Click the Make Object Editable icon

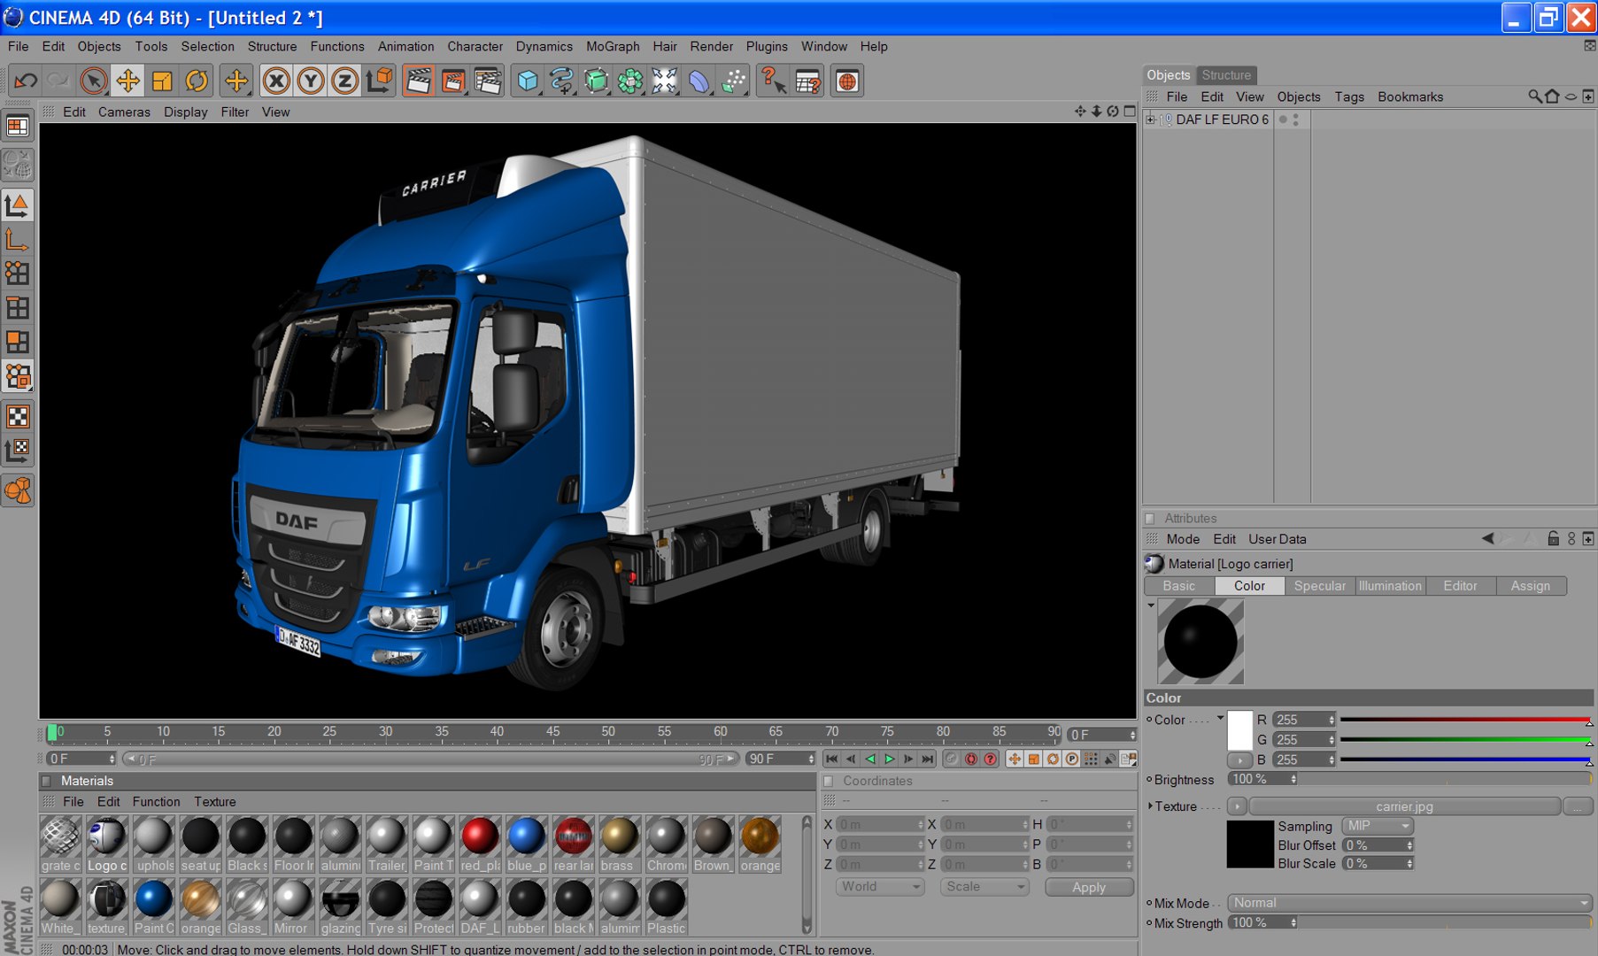[x=18, y=165]
